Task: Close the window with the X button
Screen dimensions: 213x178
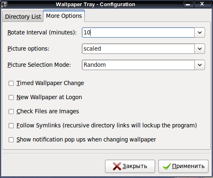Action: pyautogui.click(x=202, y=4)
